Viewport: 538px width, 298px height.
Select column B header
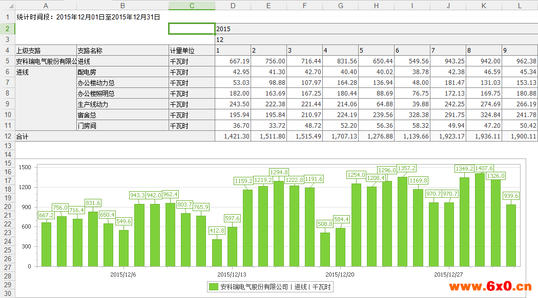pos(122,6)
